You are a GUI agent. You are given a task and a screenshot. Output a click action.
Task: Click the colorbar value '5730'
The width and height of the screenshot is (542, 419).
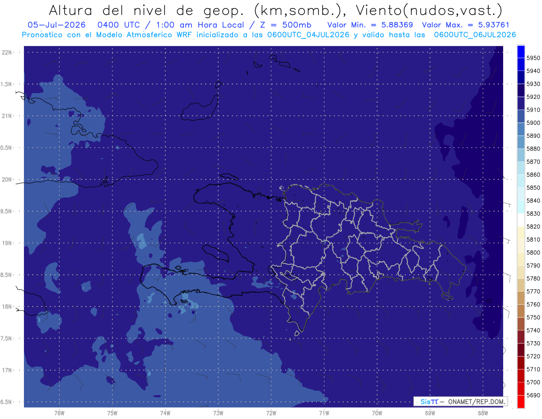click(x=533, y=343)
